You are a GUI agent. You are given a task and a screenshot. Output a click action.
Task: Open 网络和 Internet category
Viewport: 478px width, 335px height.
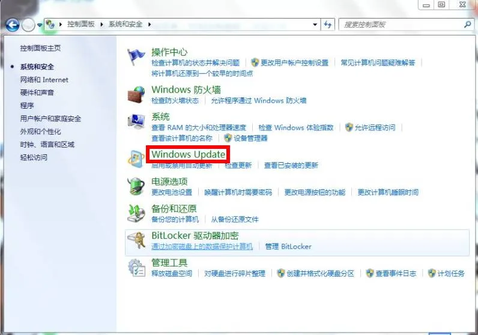point(44,80)
